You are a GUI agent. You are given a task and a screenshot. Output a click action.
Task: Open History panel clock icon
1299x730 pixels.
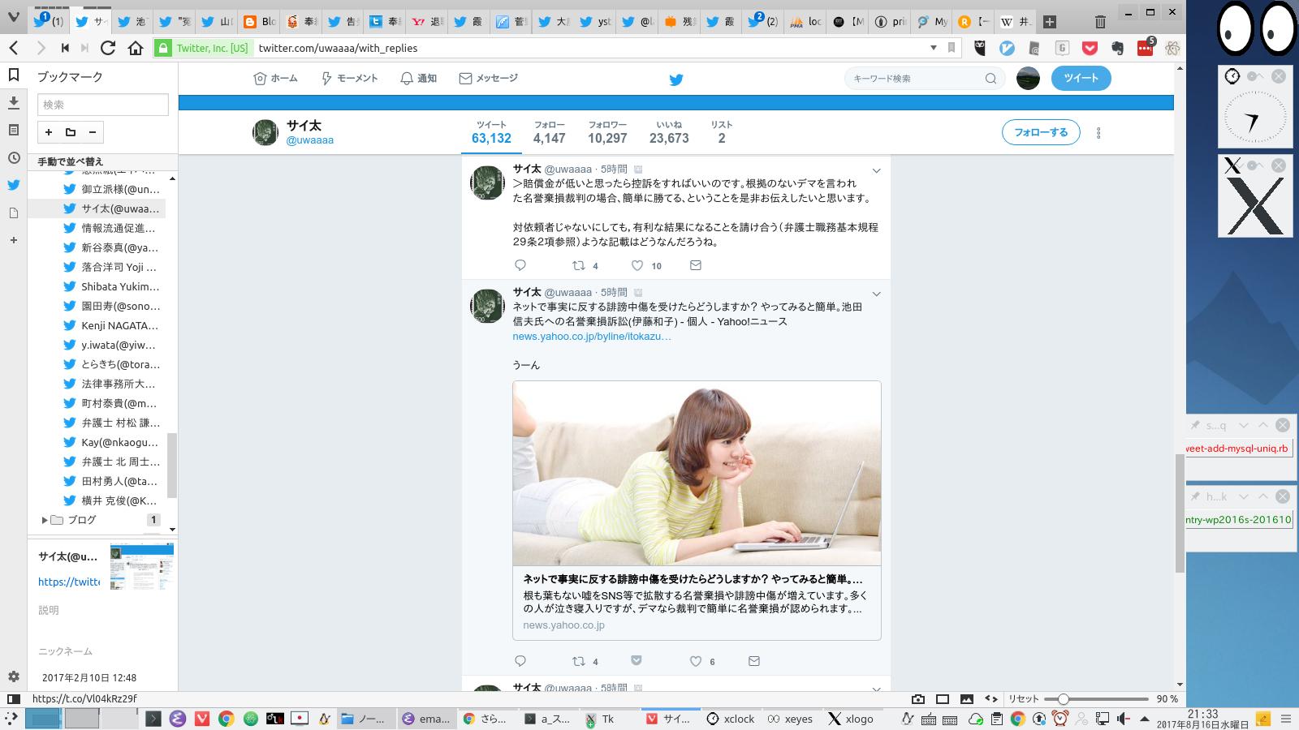pos(14,157)
